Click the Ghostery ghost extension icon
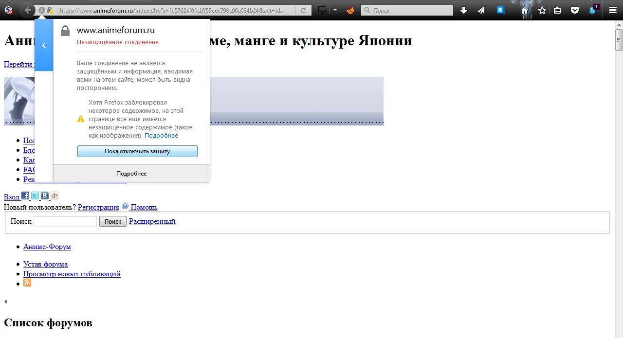The width and height of the screenshot is (623, 338). [593, 10]
